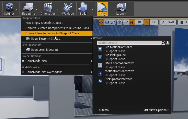Open the Cinematics toolbar button
The image size is (188, 119).
tap(48, 9)
